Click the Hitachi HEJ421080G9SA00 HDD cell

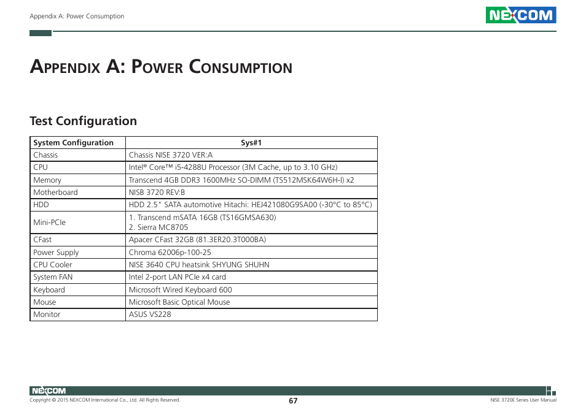click(250, 205)
